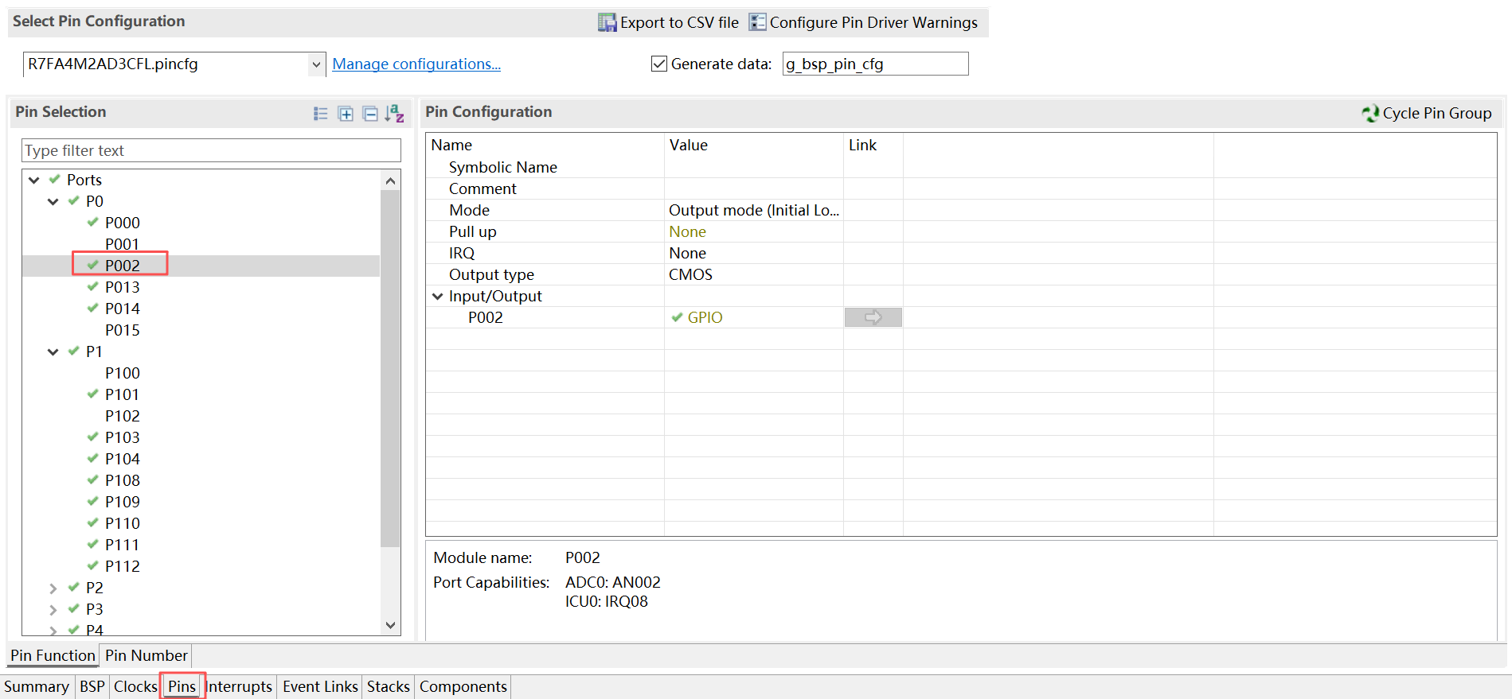
Task: Open the R7FA4M2AD3CFL.pincfg configuration dropdown
Action: coord(317,64)
